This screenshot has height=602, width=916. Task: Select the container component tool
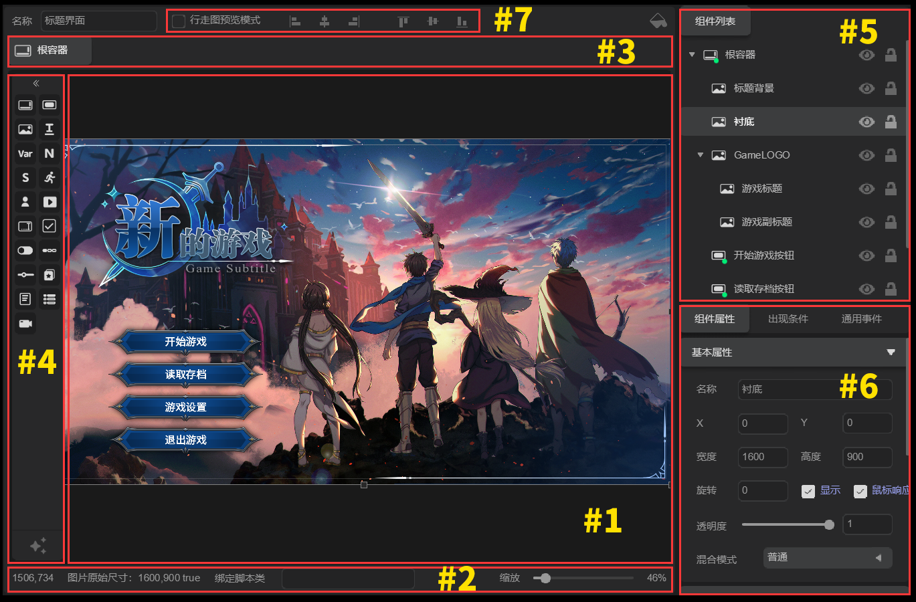25,105
